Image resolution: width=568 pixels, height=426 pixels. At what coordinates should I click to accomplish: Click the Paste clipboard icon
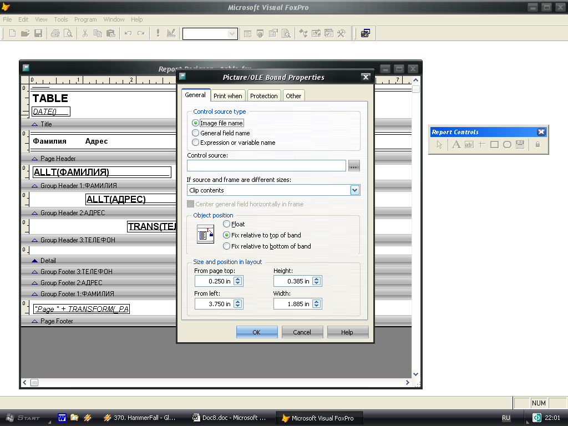coord(111,33)
